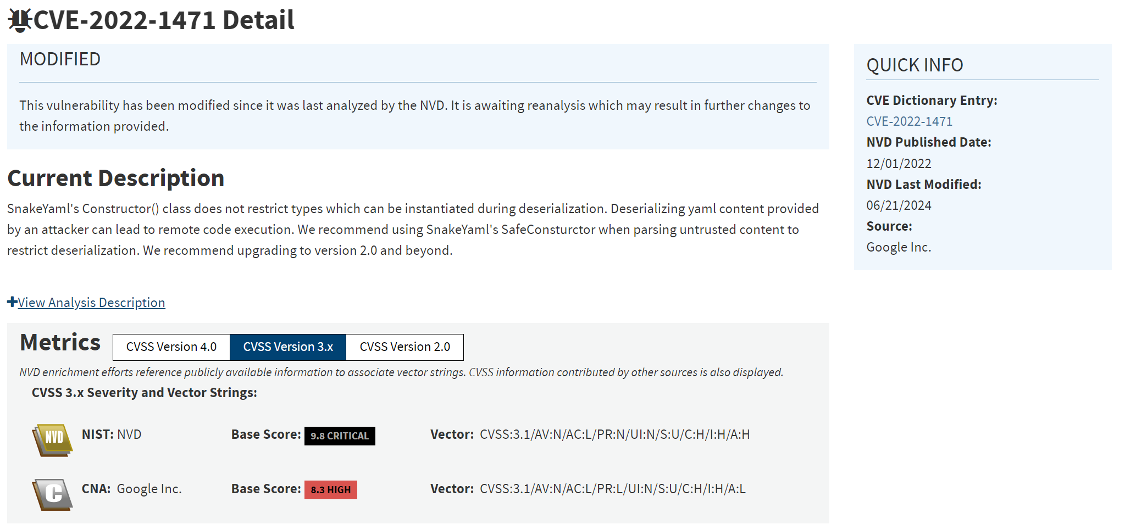Click the NIST vector string ending A:H
1125x530 pixels.
click(614, 434)
